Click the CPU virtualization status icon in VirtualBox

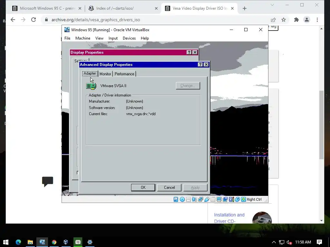click(231, 199)
